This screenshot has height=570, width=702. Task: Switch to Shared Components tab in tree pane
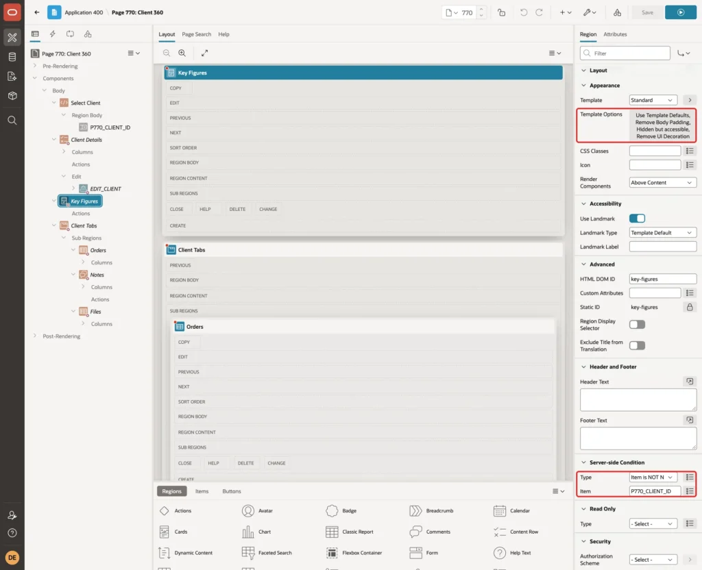point(88,34)
